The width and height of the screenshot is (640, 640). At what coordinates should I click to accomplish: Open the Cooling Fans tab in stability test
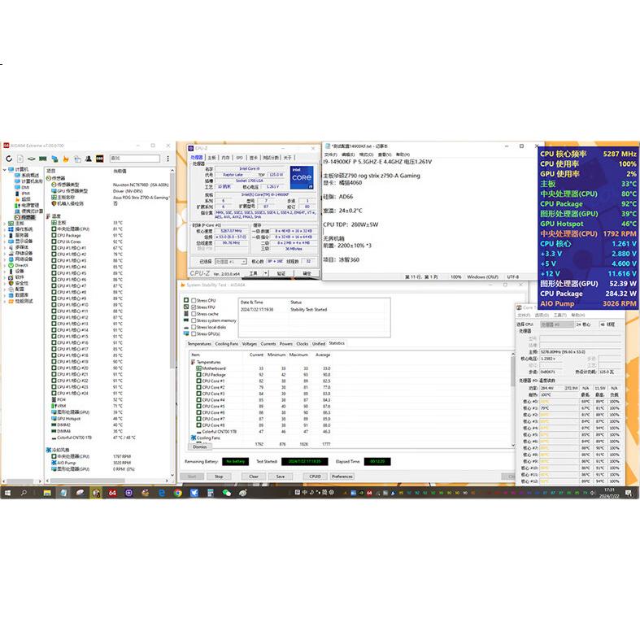point(227,344)
